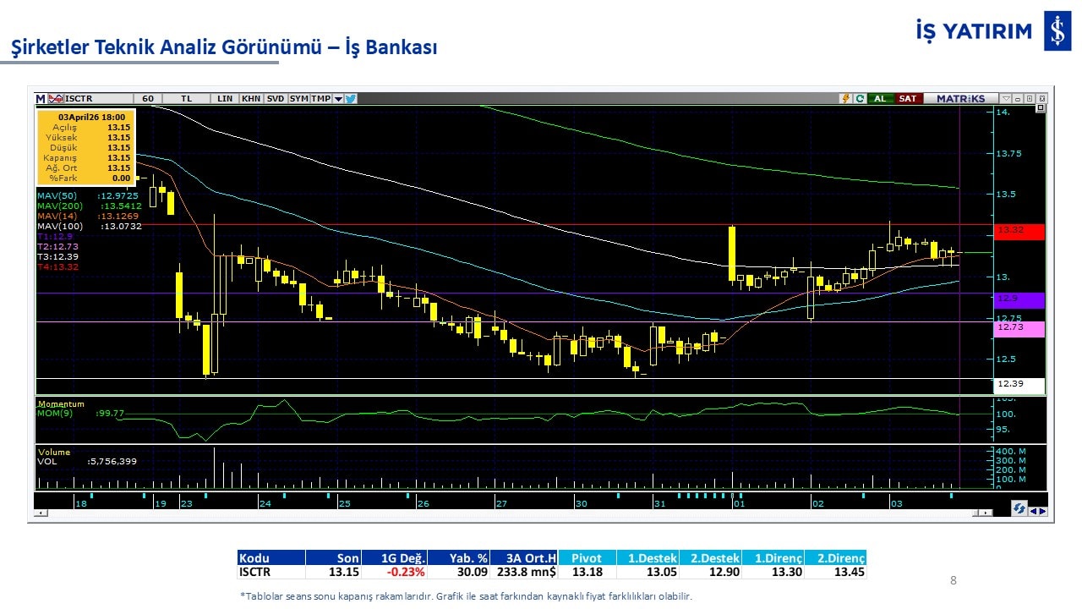Select the TMP toolbar item

coord(320,99)
